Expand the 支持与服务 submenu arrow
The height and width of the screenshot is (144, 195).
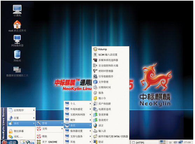coord(90,136)
